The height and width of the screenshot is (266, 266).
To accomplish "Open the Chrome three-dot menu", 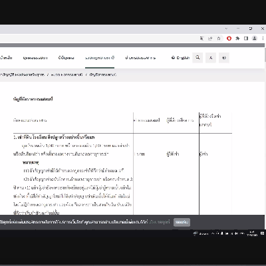I will pos(263,39).
